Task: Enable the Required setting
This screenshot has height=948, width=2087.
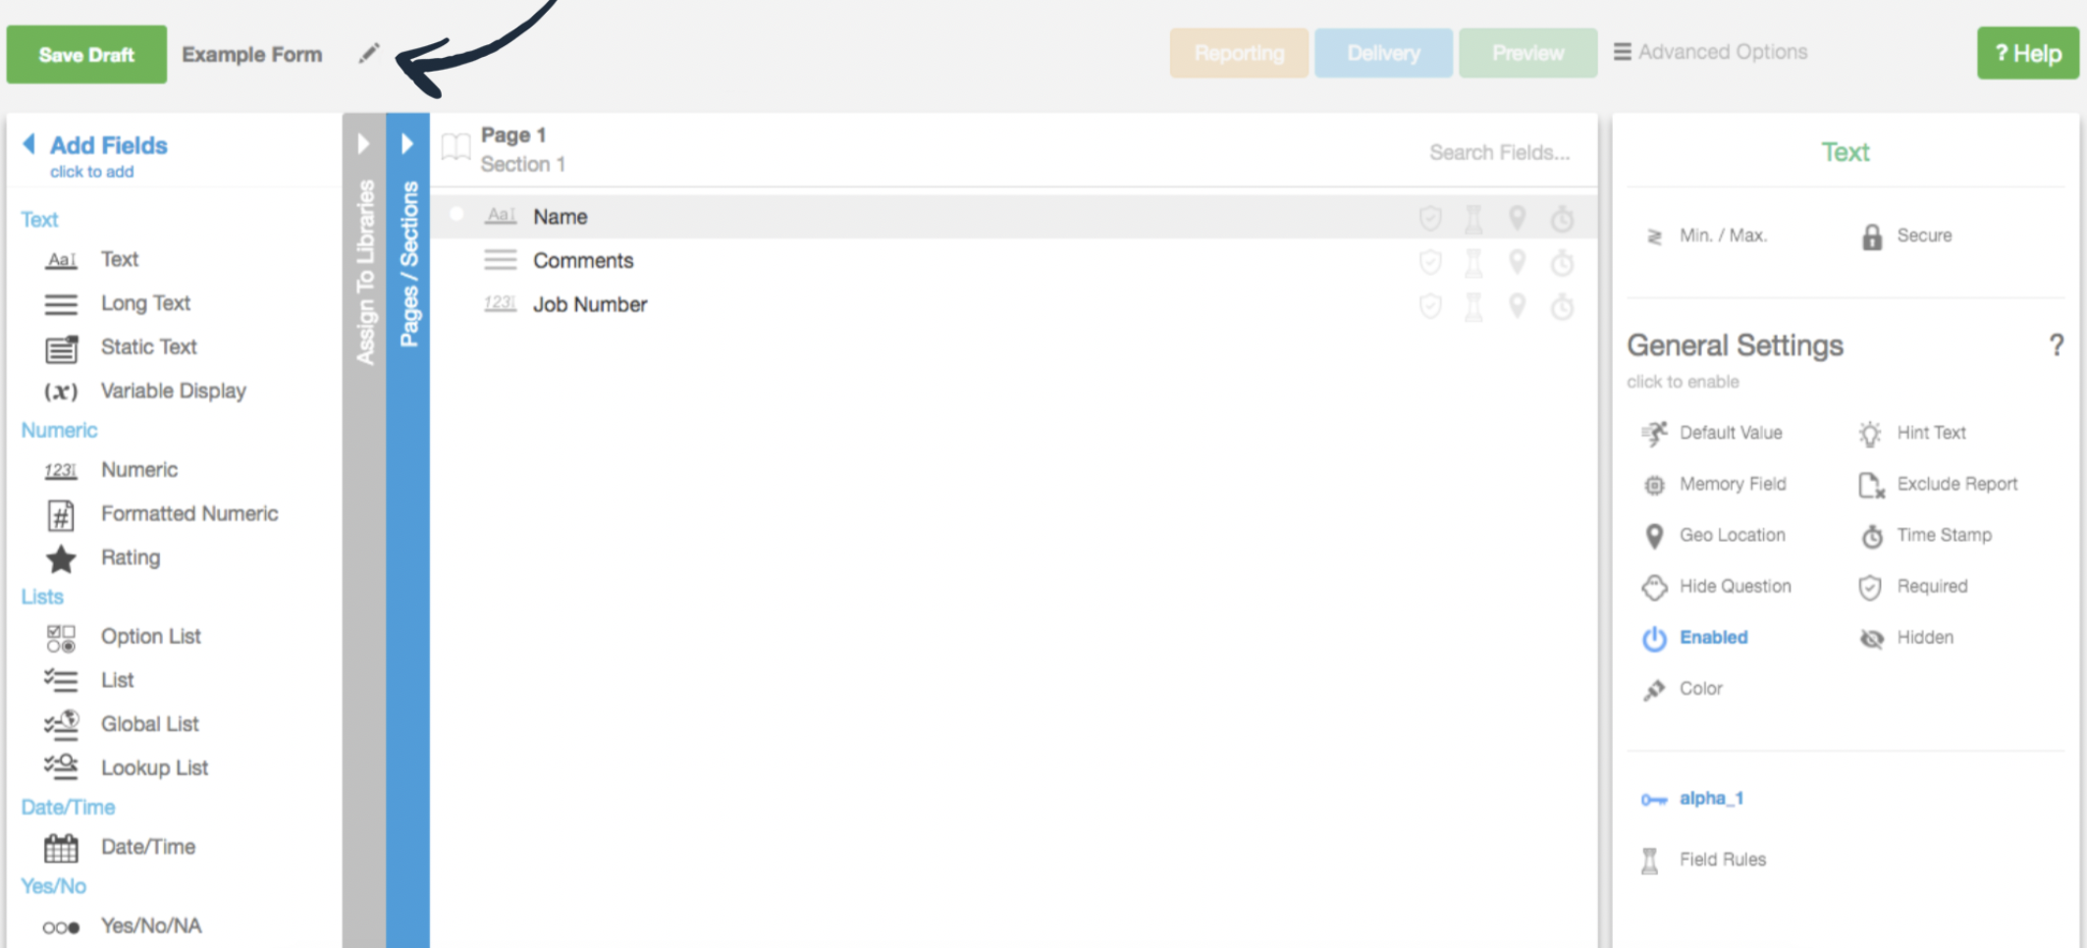Action: pos(1931,586)
